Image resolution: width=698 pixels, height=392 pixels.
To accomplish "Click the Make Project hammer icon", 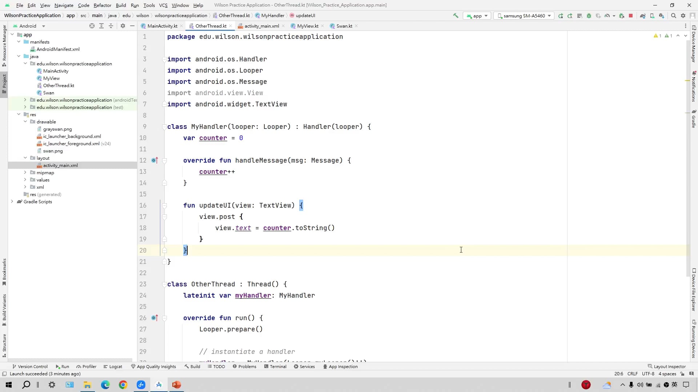I will tap(456, 16).
